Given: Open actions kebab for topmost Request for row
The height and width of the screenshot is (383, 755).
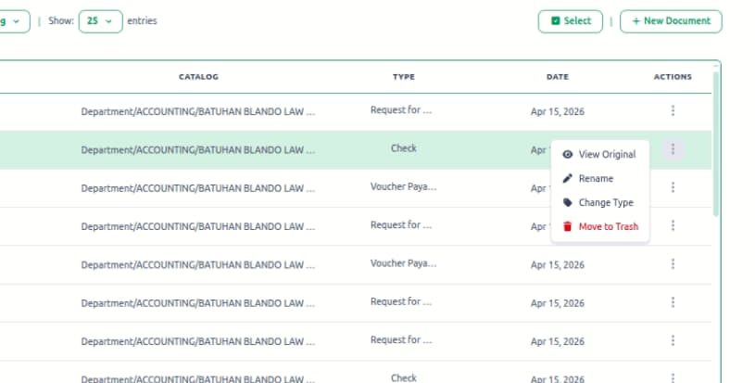Looking at the screenshot, I should (x=673, y=110).
